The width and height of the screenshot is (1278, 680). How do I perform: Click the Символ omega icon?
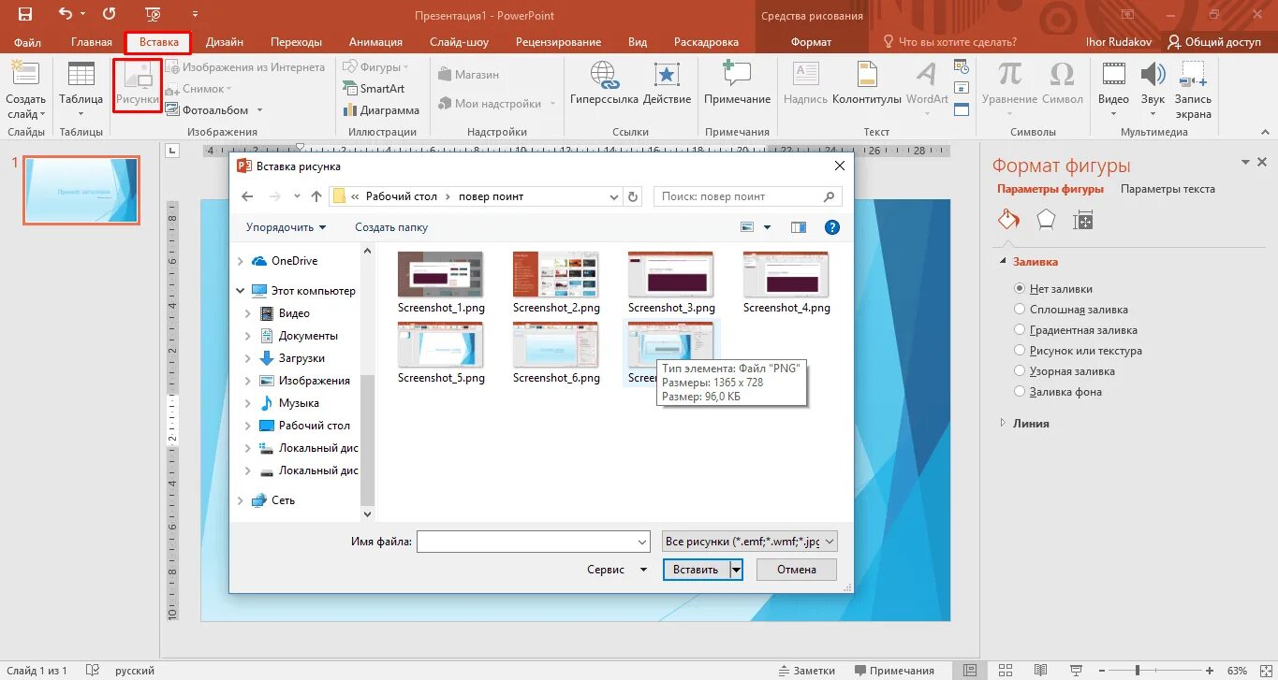[x=1062, y=75]
